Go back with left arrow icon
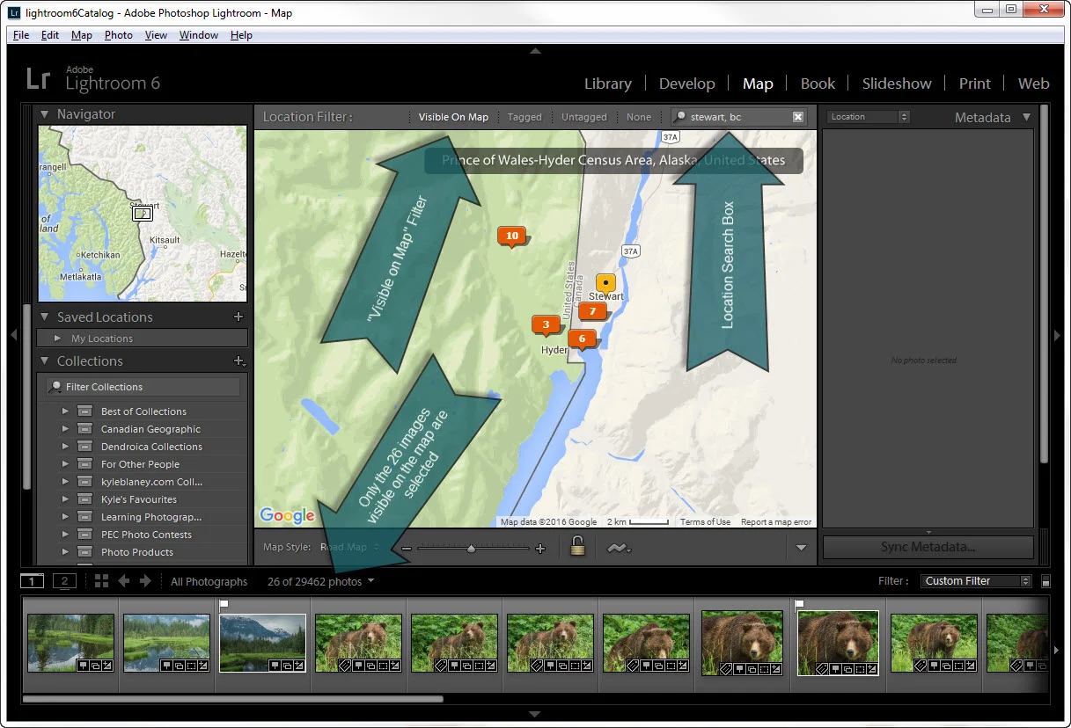1071x728 pixels. [124, 581]
